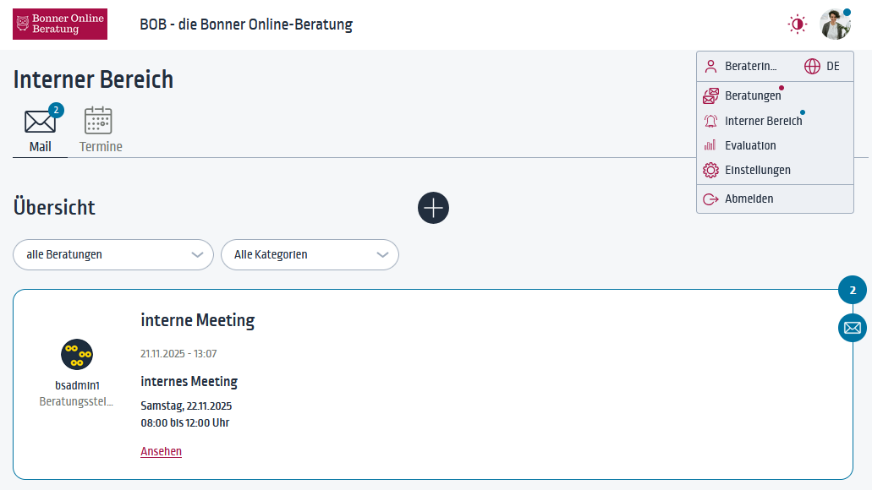Screen dimensions: 872x490
Task: Click the Evaluation chart icon
Action: tap(710, 145)
